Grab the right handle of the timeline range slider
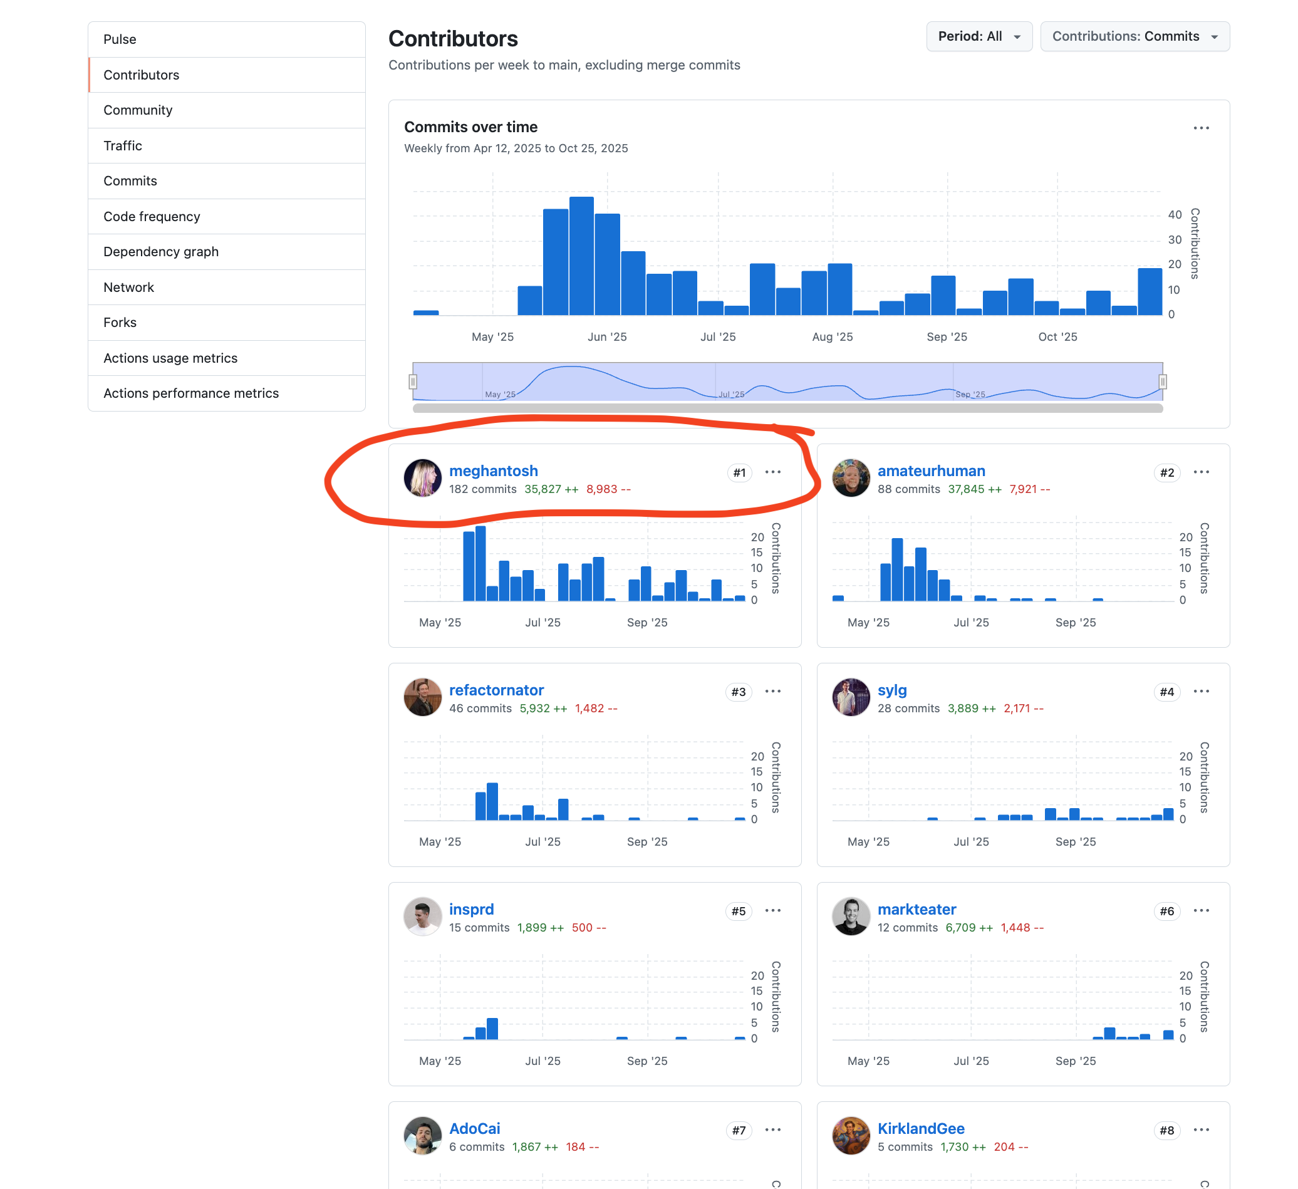This screenshot has height=1189, width=1298. click(1163, 382)
